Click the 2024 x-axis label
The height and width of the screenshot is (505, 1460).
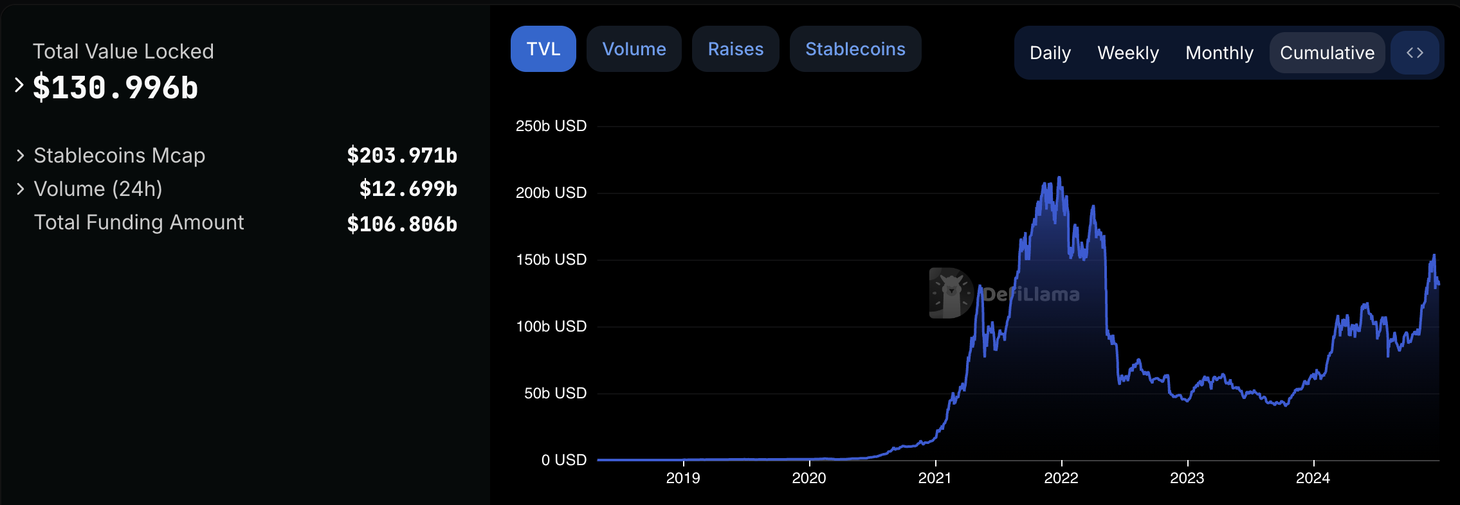point(1313,478)
